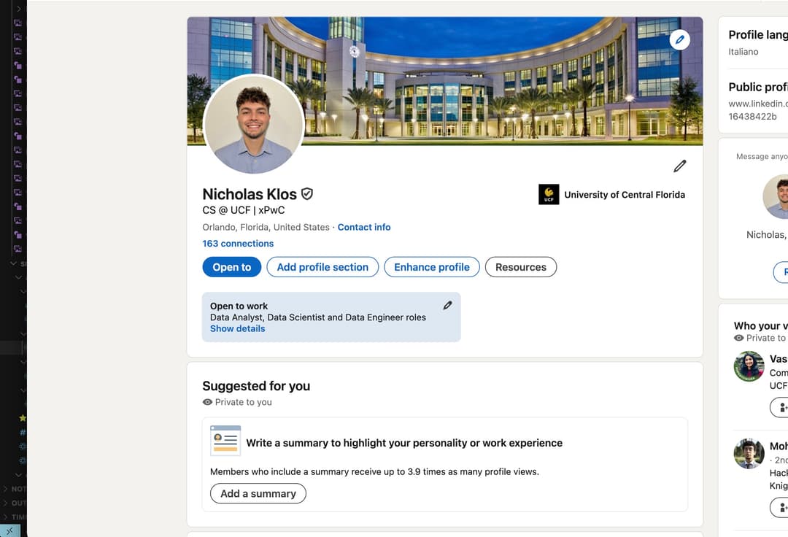Click the Profile language heading
The image size is (788, 537).
(758, 35)
